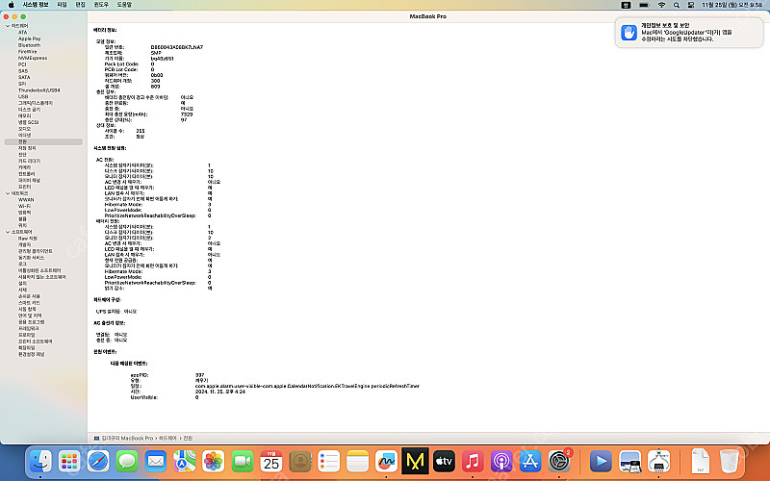Click the Spotlight search icon in menu bar
Image resolution: width=770 pixels, height=481 pixels.
click(x=677, y=5)
